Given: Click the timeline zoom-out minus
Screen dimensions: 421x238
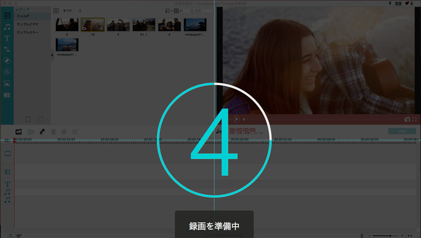Looking at the screenshot, I should point(369,235).
